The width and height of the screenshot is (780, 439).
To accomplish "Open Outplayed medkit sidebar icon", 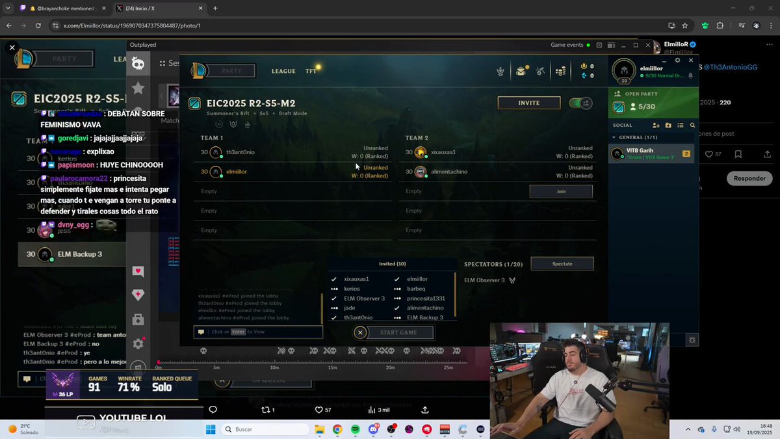I will (138, 319).
